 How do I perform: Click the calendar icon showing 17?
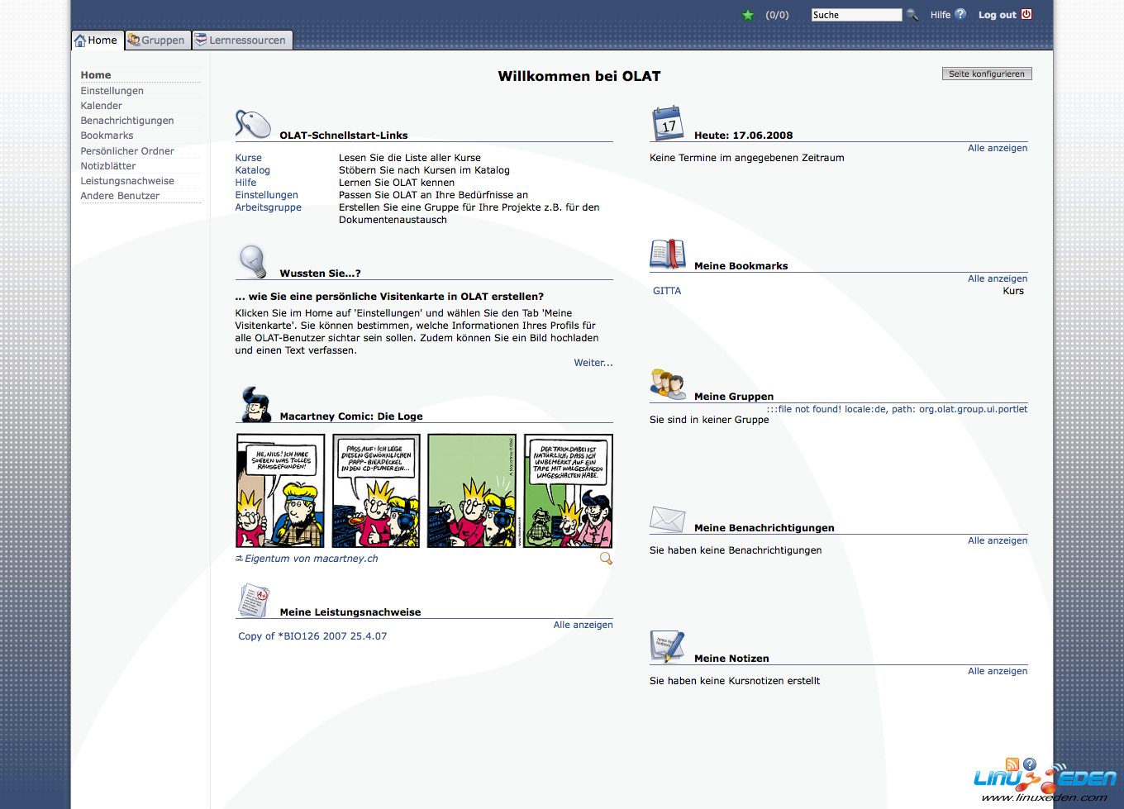668,123
